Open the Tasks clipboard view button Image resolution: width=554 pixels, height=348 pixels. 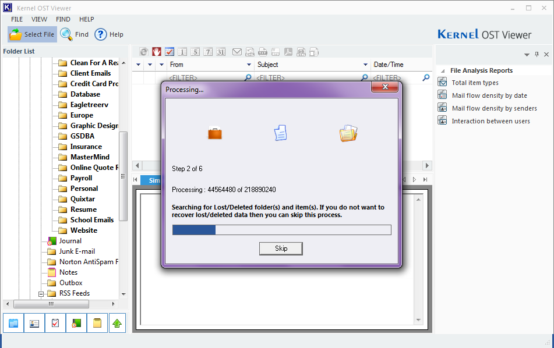point(55,323)
